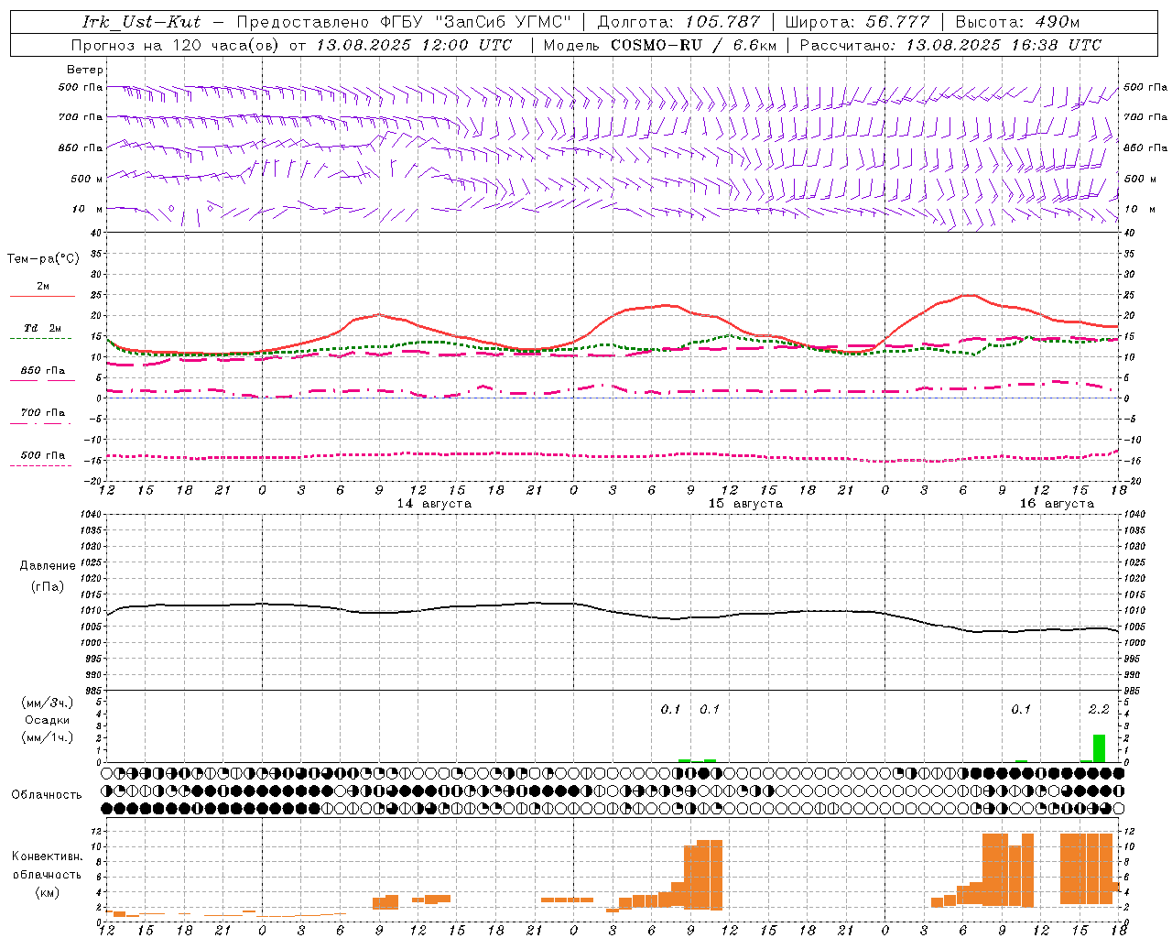Screen dimensions: 1172x938
Task: Click the 14 августа date label
Action: [x=434, y=504]
